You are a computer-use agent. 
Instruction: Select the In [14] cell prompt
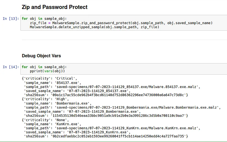pos(11,67)
